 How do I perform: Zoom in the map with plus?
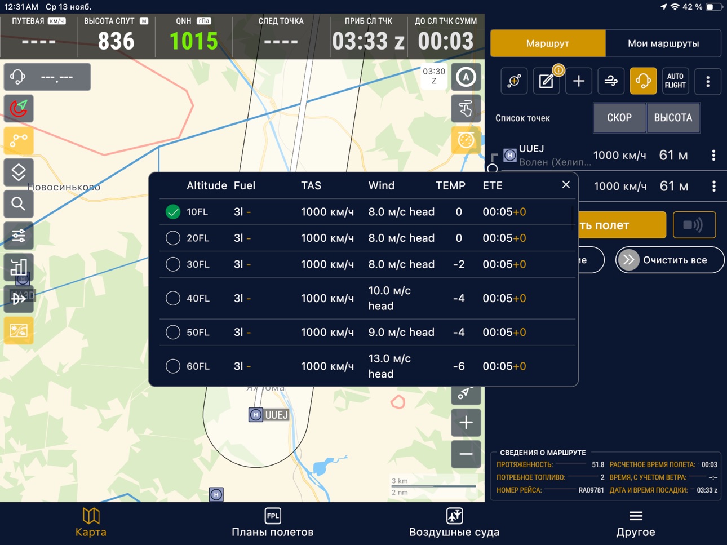pos(466,423)
